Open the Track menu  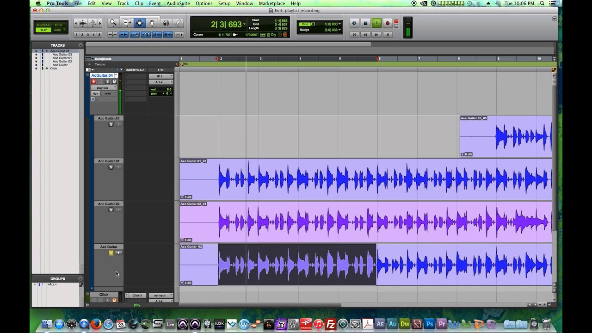coord(123,3)
